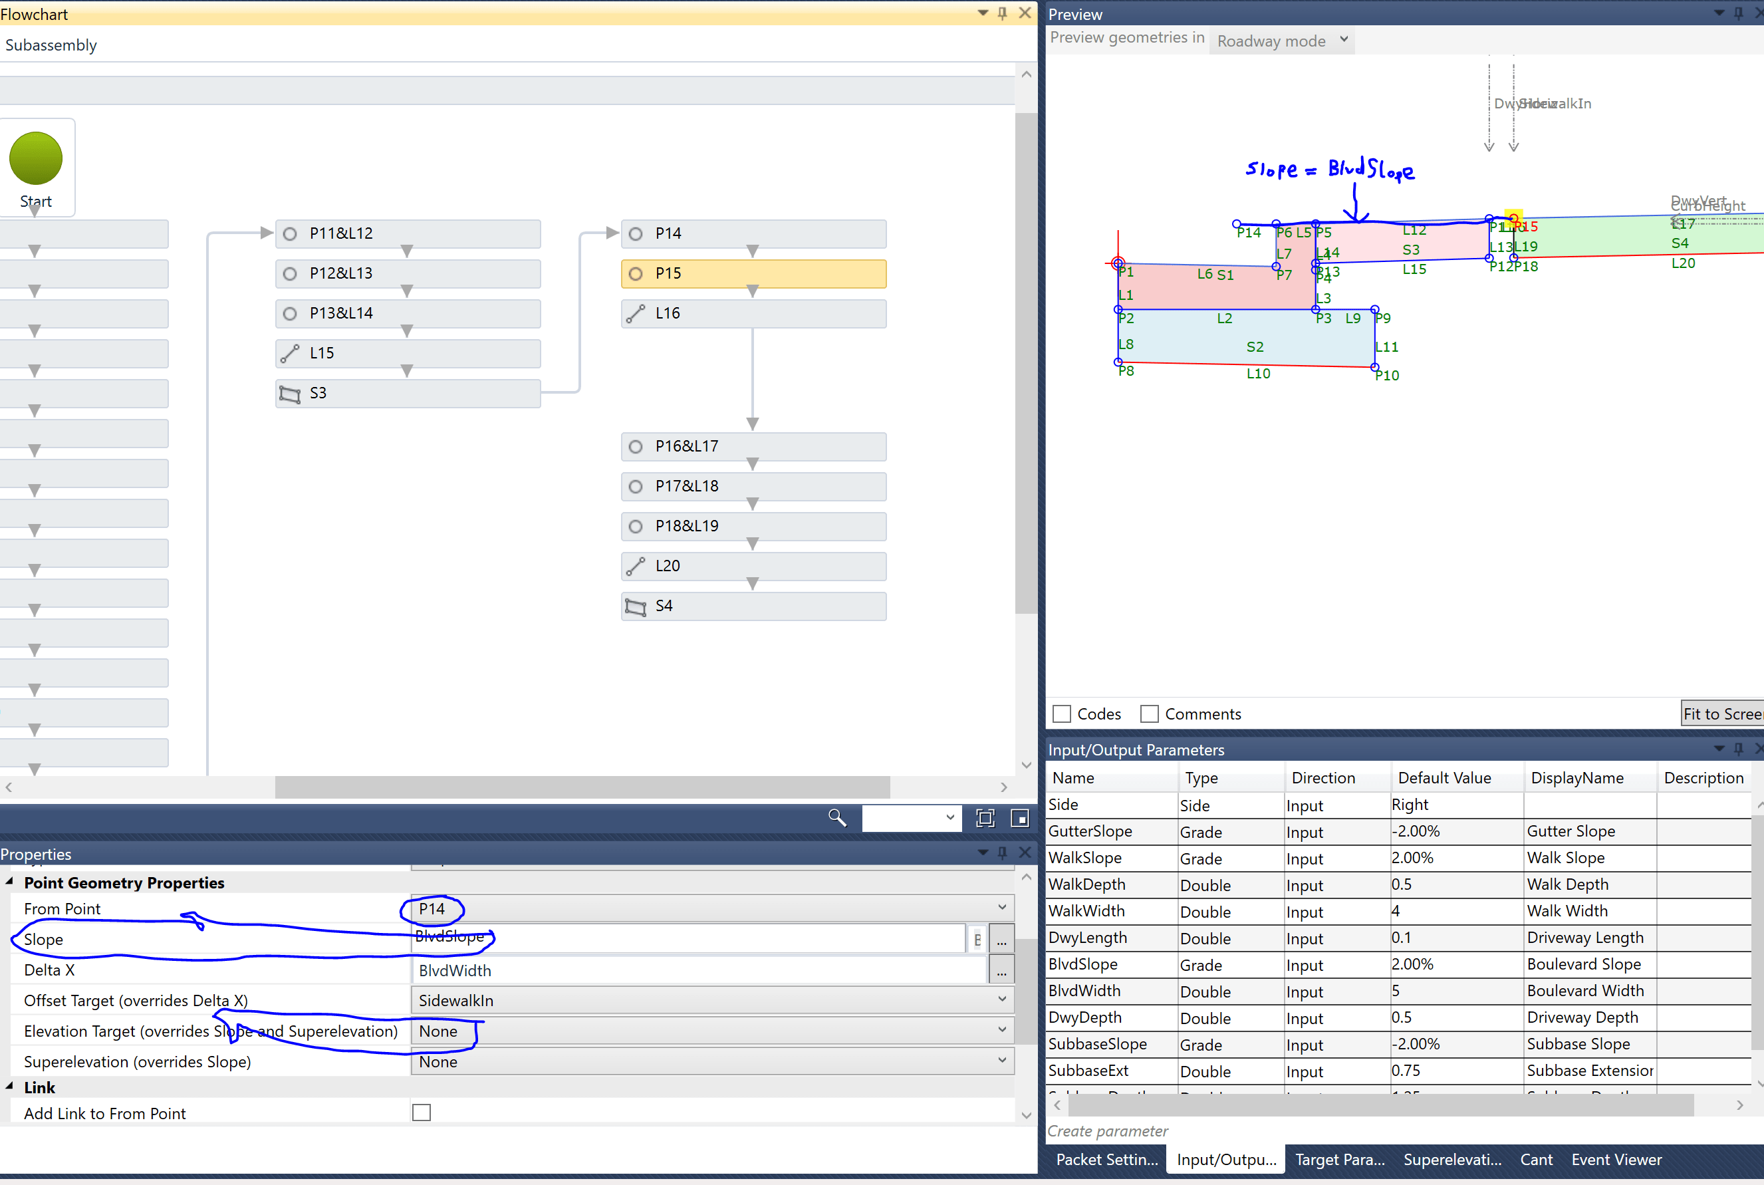This screenshot has height=1185, width=1764.
Task: Click Create parameter
Action: pyautogui.click(x=1107, y=1130)
